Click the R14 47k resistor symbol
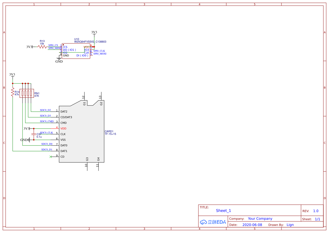 coord(12,92)
